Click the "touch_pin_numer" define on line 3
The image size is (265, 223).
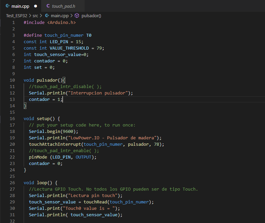(64, 35)
